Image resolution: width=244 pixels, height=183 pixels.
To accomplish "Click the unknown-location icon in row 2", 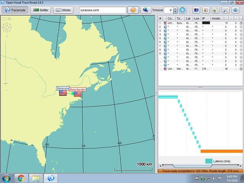I will pos(165,27).
